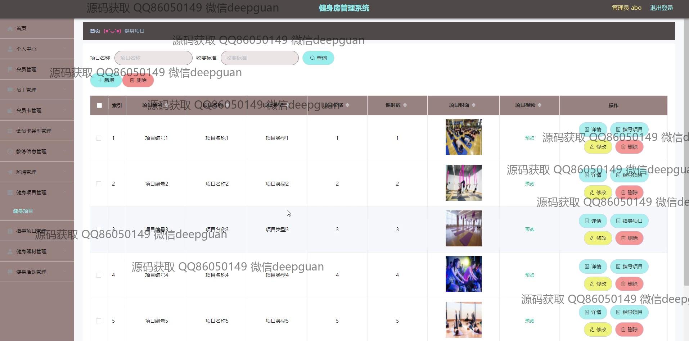Click 退出登录 to log out

pyautogui.click(x=661, y=8)
